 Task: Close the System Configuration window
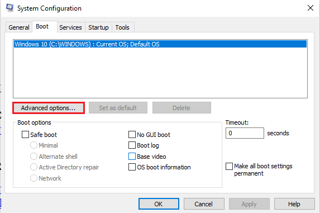pyautogui.click(x=311, y=8)
